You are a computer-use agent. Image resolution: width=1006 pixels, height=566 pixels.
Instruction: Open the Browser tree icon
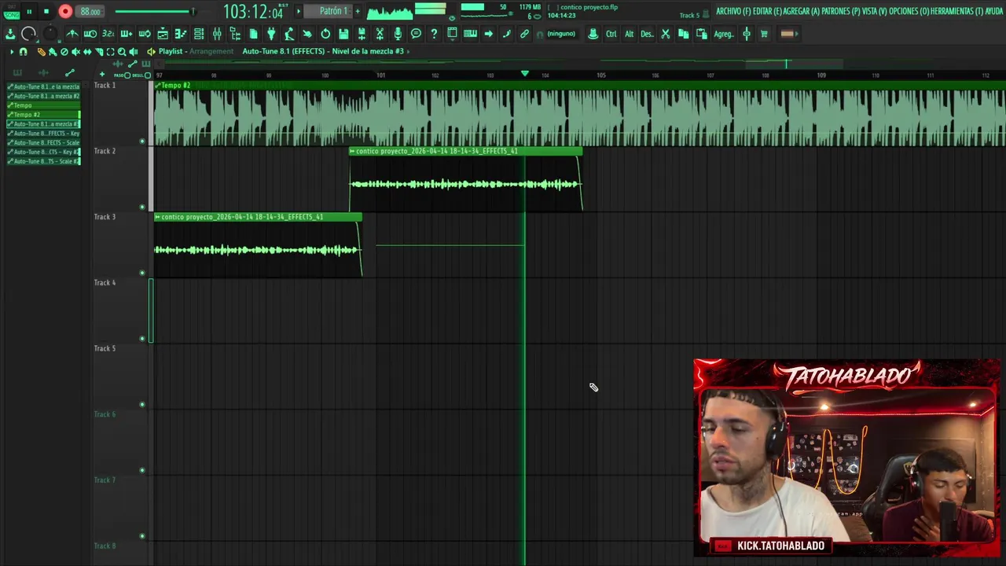[235, 34]
